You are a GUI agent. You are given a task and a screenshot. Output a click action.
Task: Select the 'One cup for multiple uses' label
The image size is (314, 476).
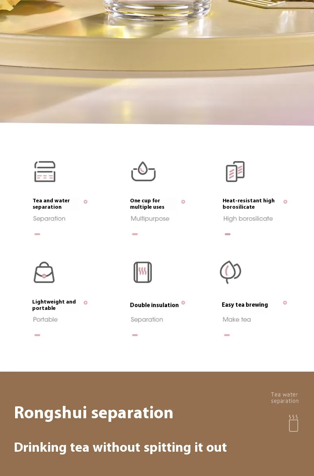pos(147,204)
